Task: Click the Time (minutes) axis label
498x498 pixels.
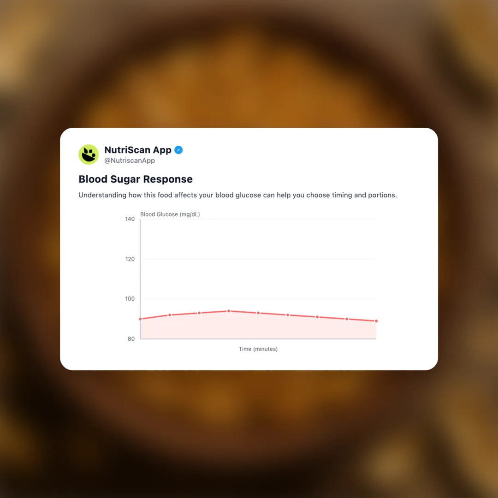Action: (258, 349)
